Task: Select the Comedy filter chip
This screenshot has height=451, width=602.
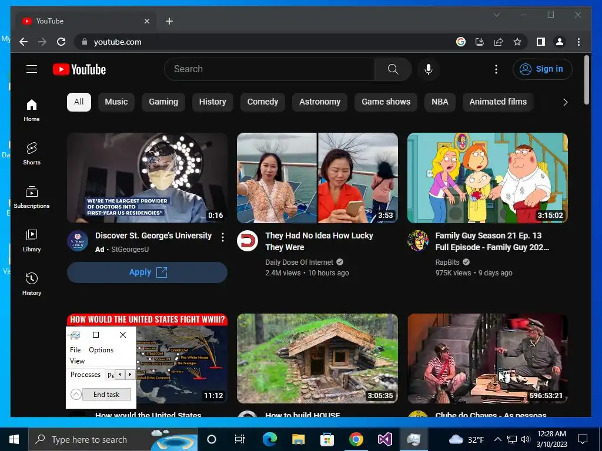Action: coord(263,102)
